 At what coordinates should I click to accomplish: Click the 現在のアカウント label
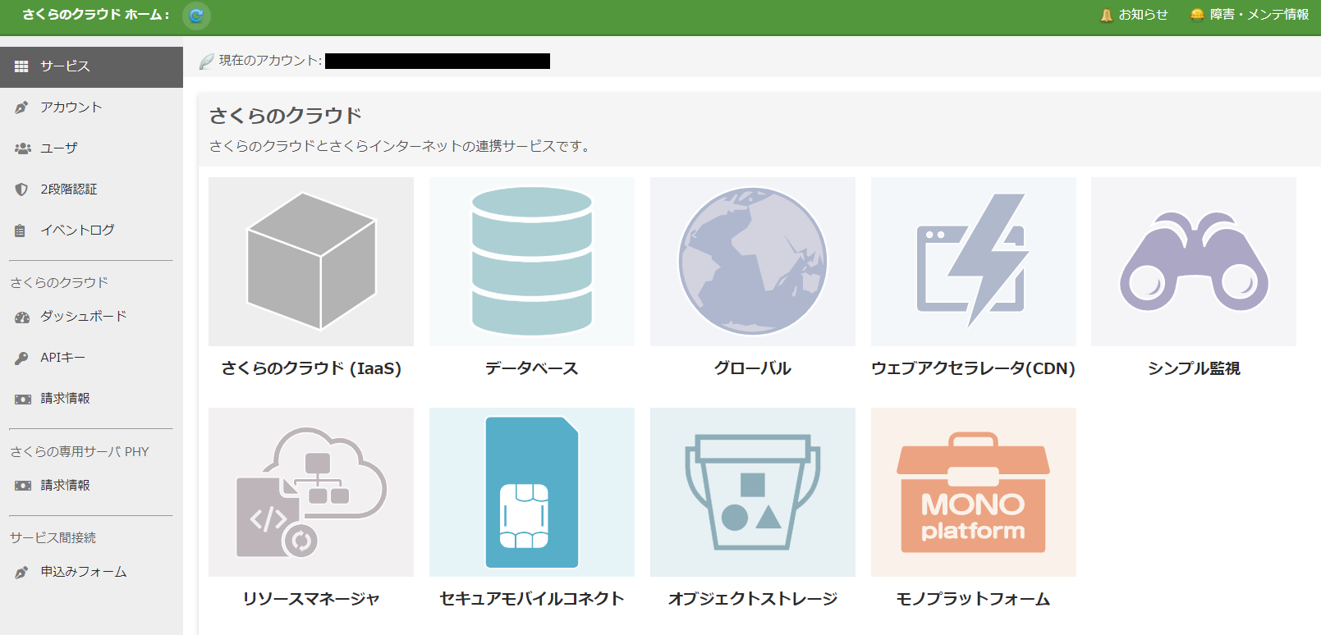pos(270,61)
